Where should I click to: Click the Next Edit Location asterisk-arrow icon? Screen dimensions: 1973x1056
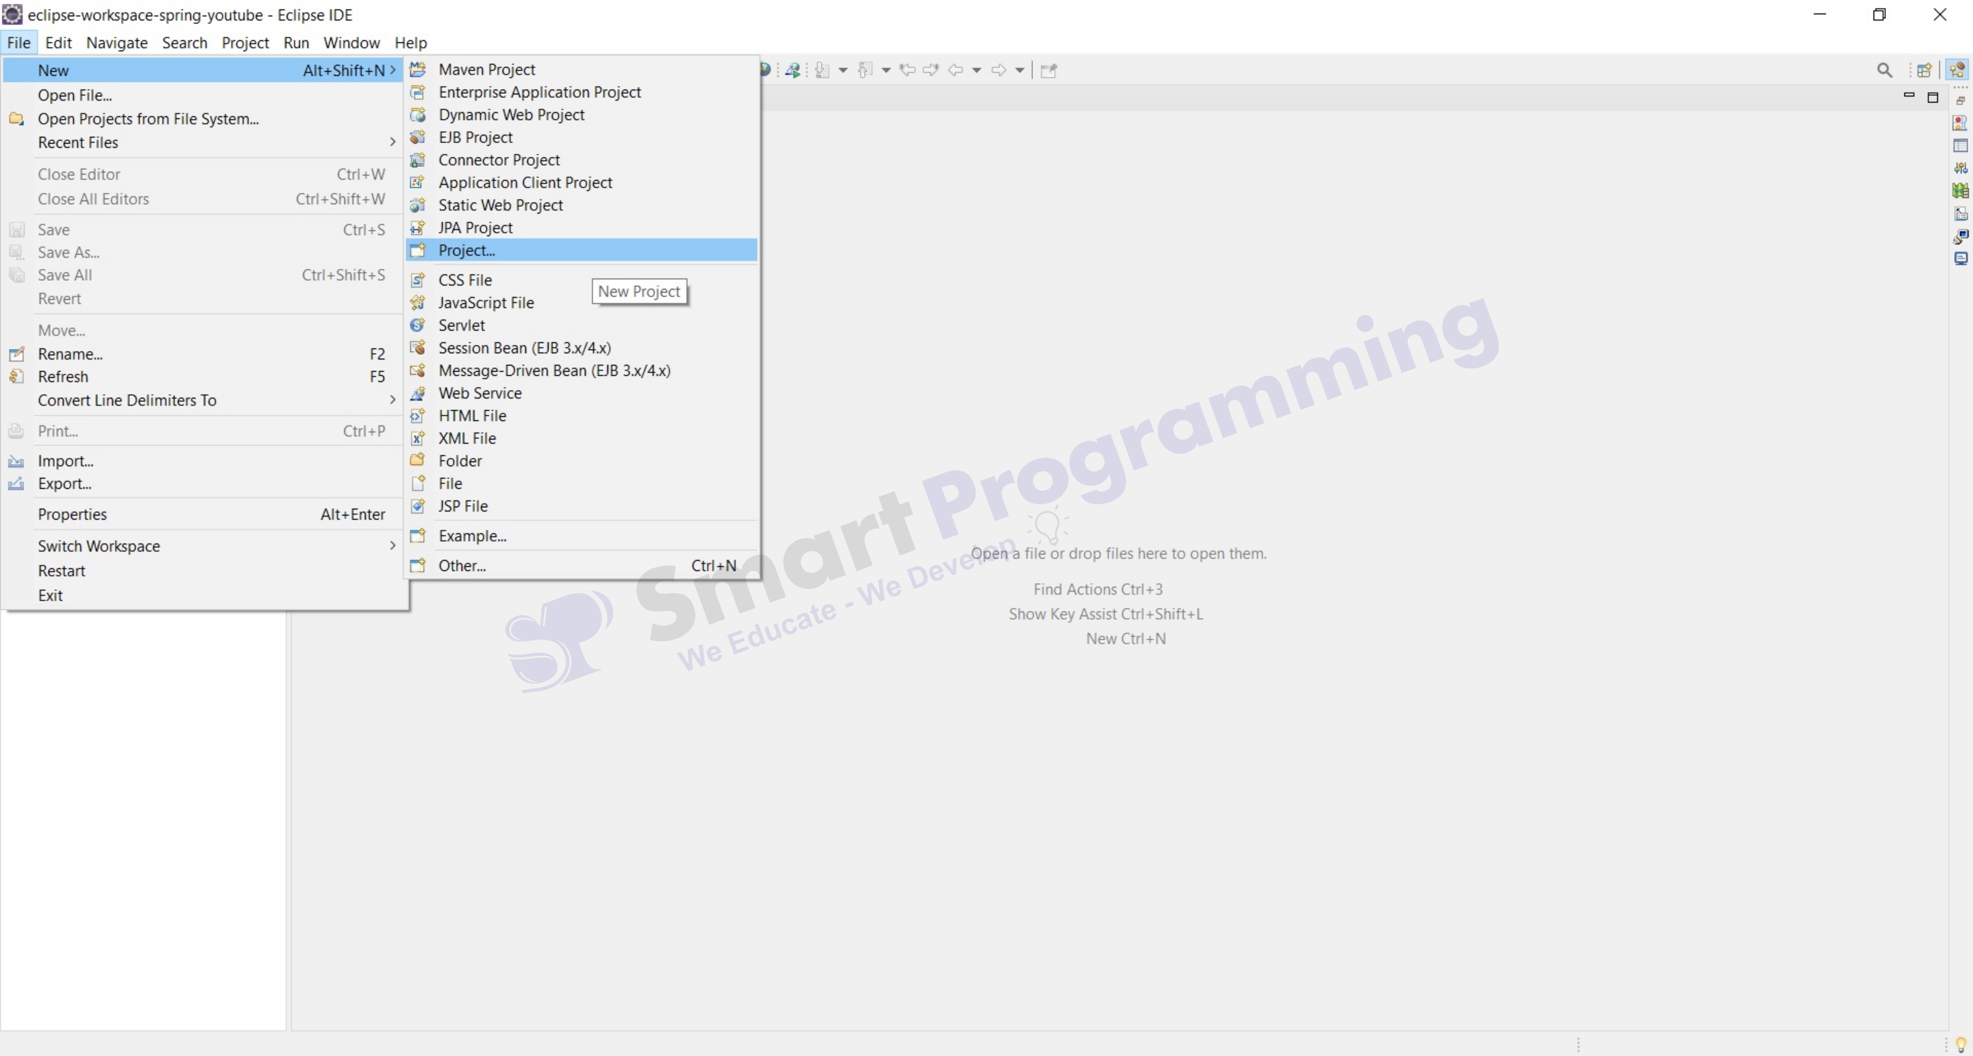tap(930, 71)
